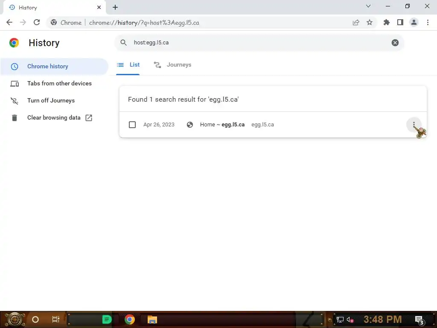Open the Home ~ egg.l5.ca history link
Screen dimensions: 437x328
click(x=222, y=125)
